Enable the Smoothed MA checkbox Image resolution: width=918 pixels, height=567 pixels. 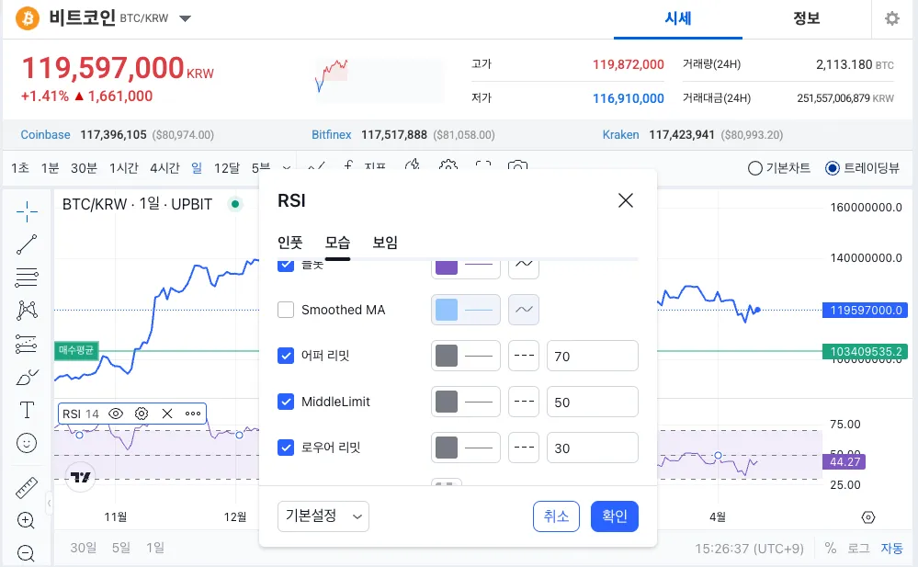(286, 310)
